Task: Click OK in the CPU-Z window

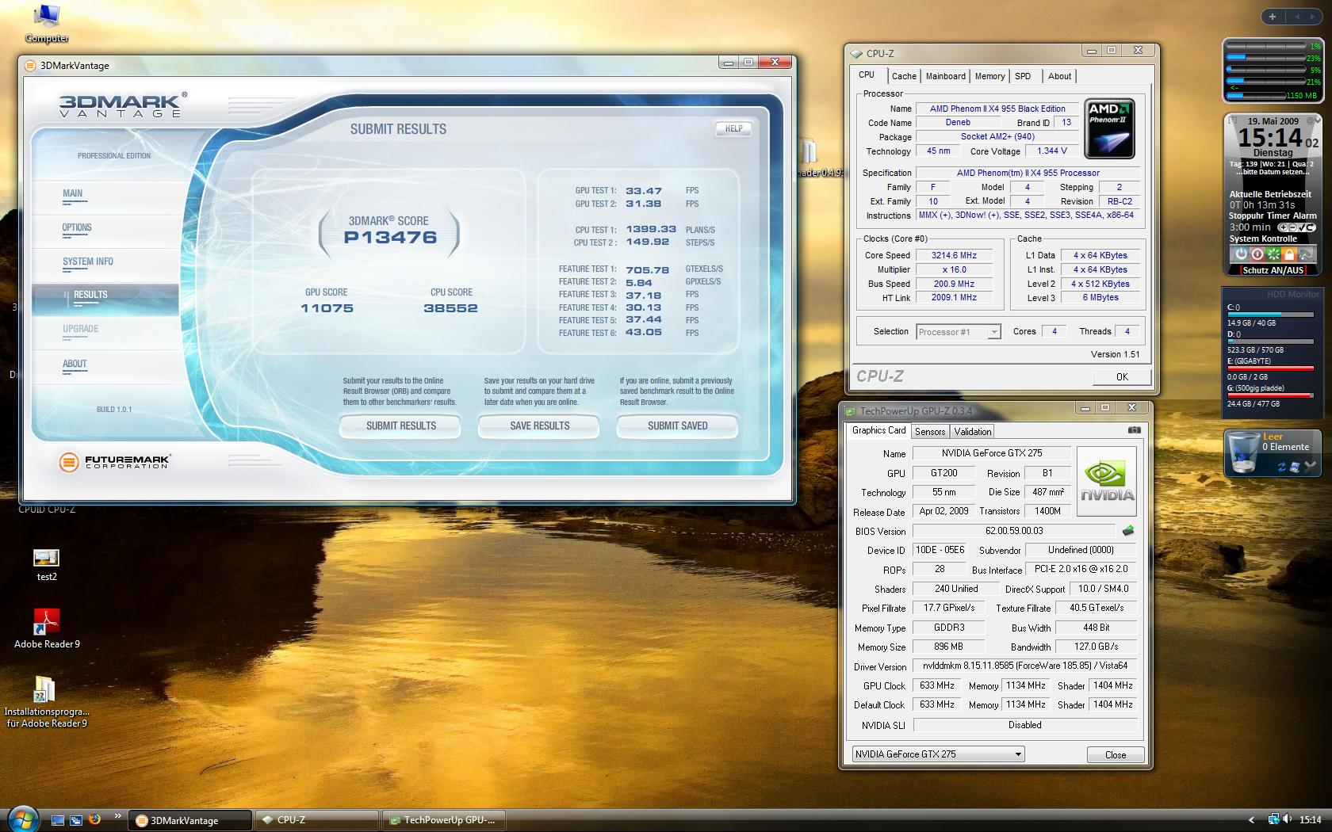Action: (1122, 377)
